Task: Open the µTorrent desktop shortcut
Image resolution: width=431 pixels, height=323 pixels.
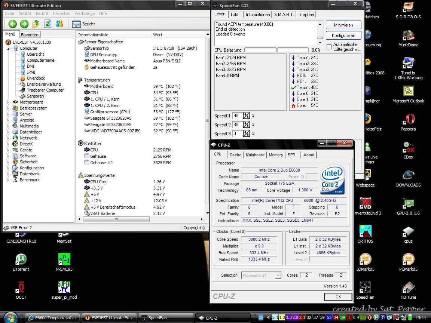Action: pos(21,262)
